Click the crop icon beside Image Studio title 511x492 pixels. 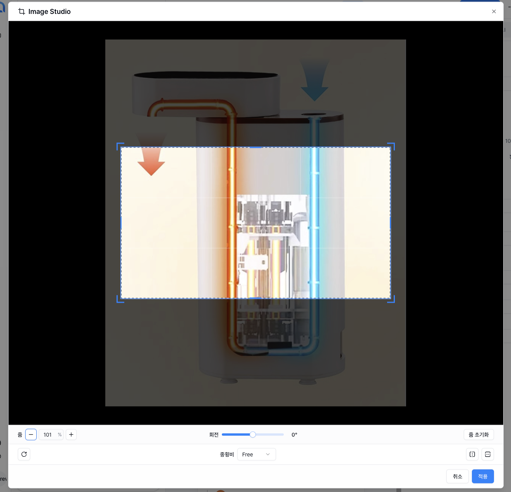(22, 12)
